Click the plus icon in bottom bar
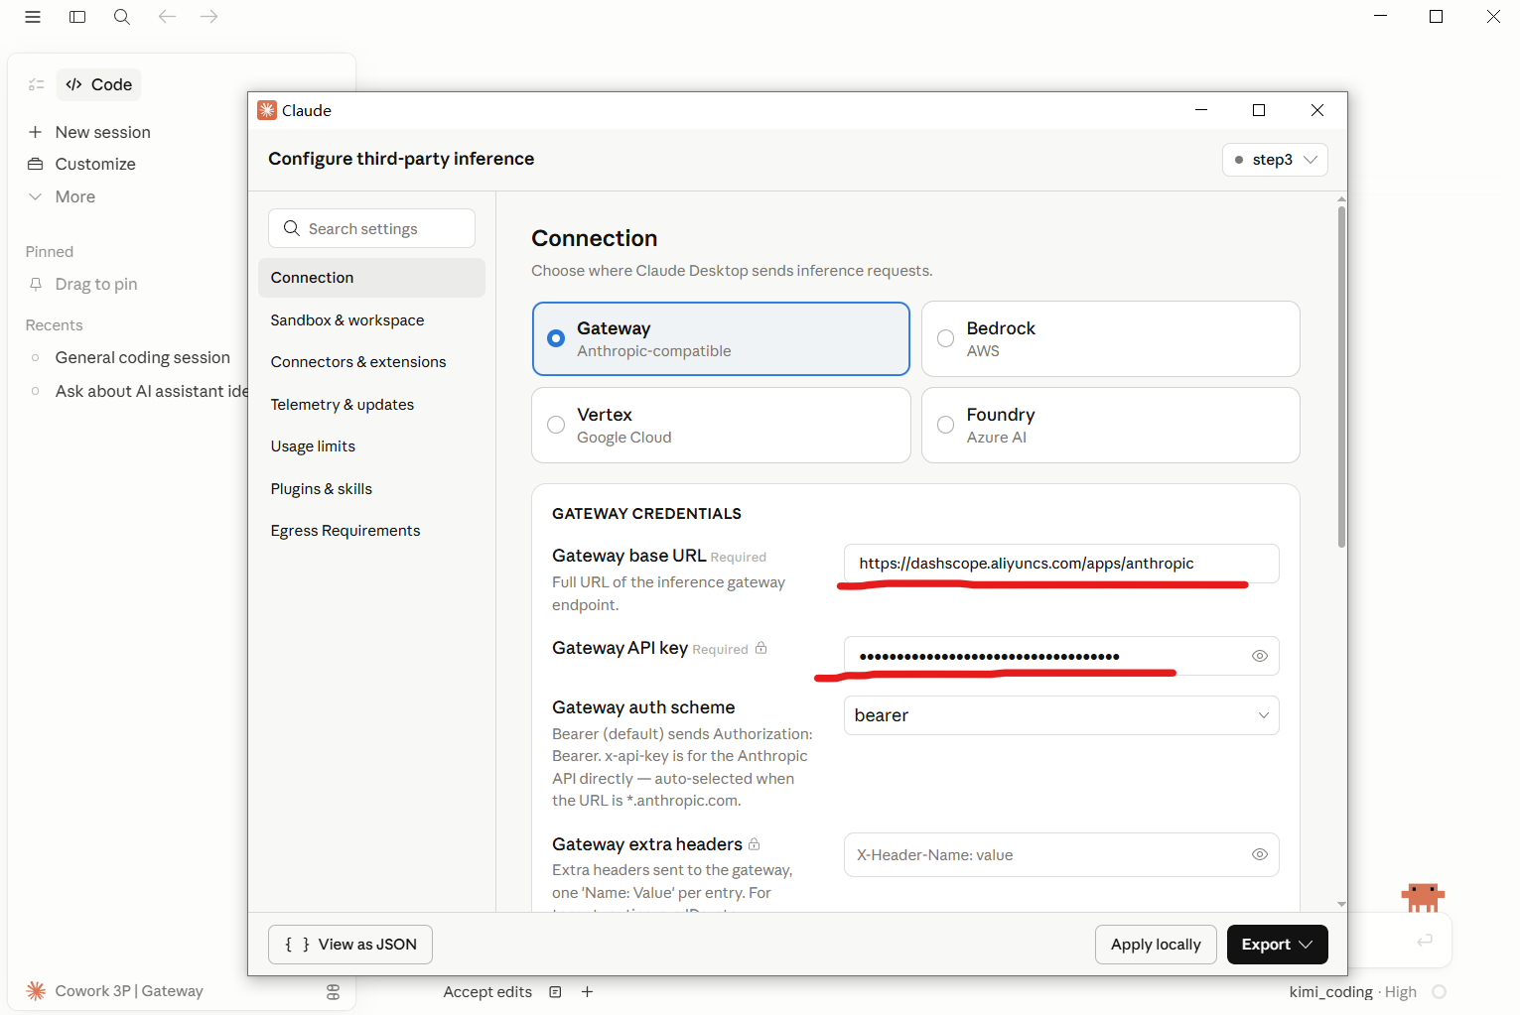1520x1015 pixels. click(x=588, y=991)
